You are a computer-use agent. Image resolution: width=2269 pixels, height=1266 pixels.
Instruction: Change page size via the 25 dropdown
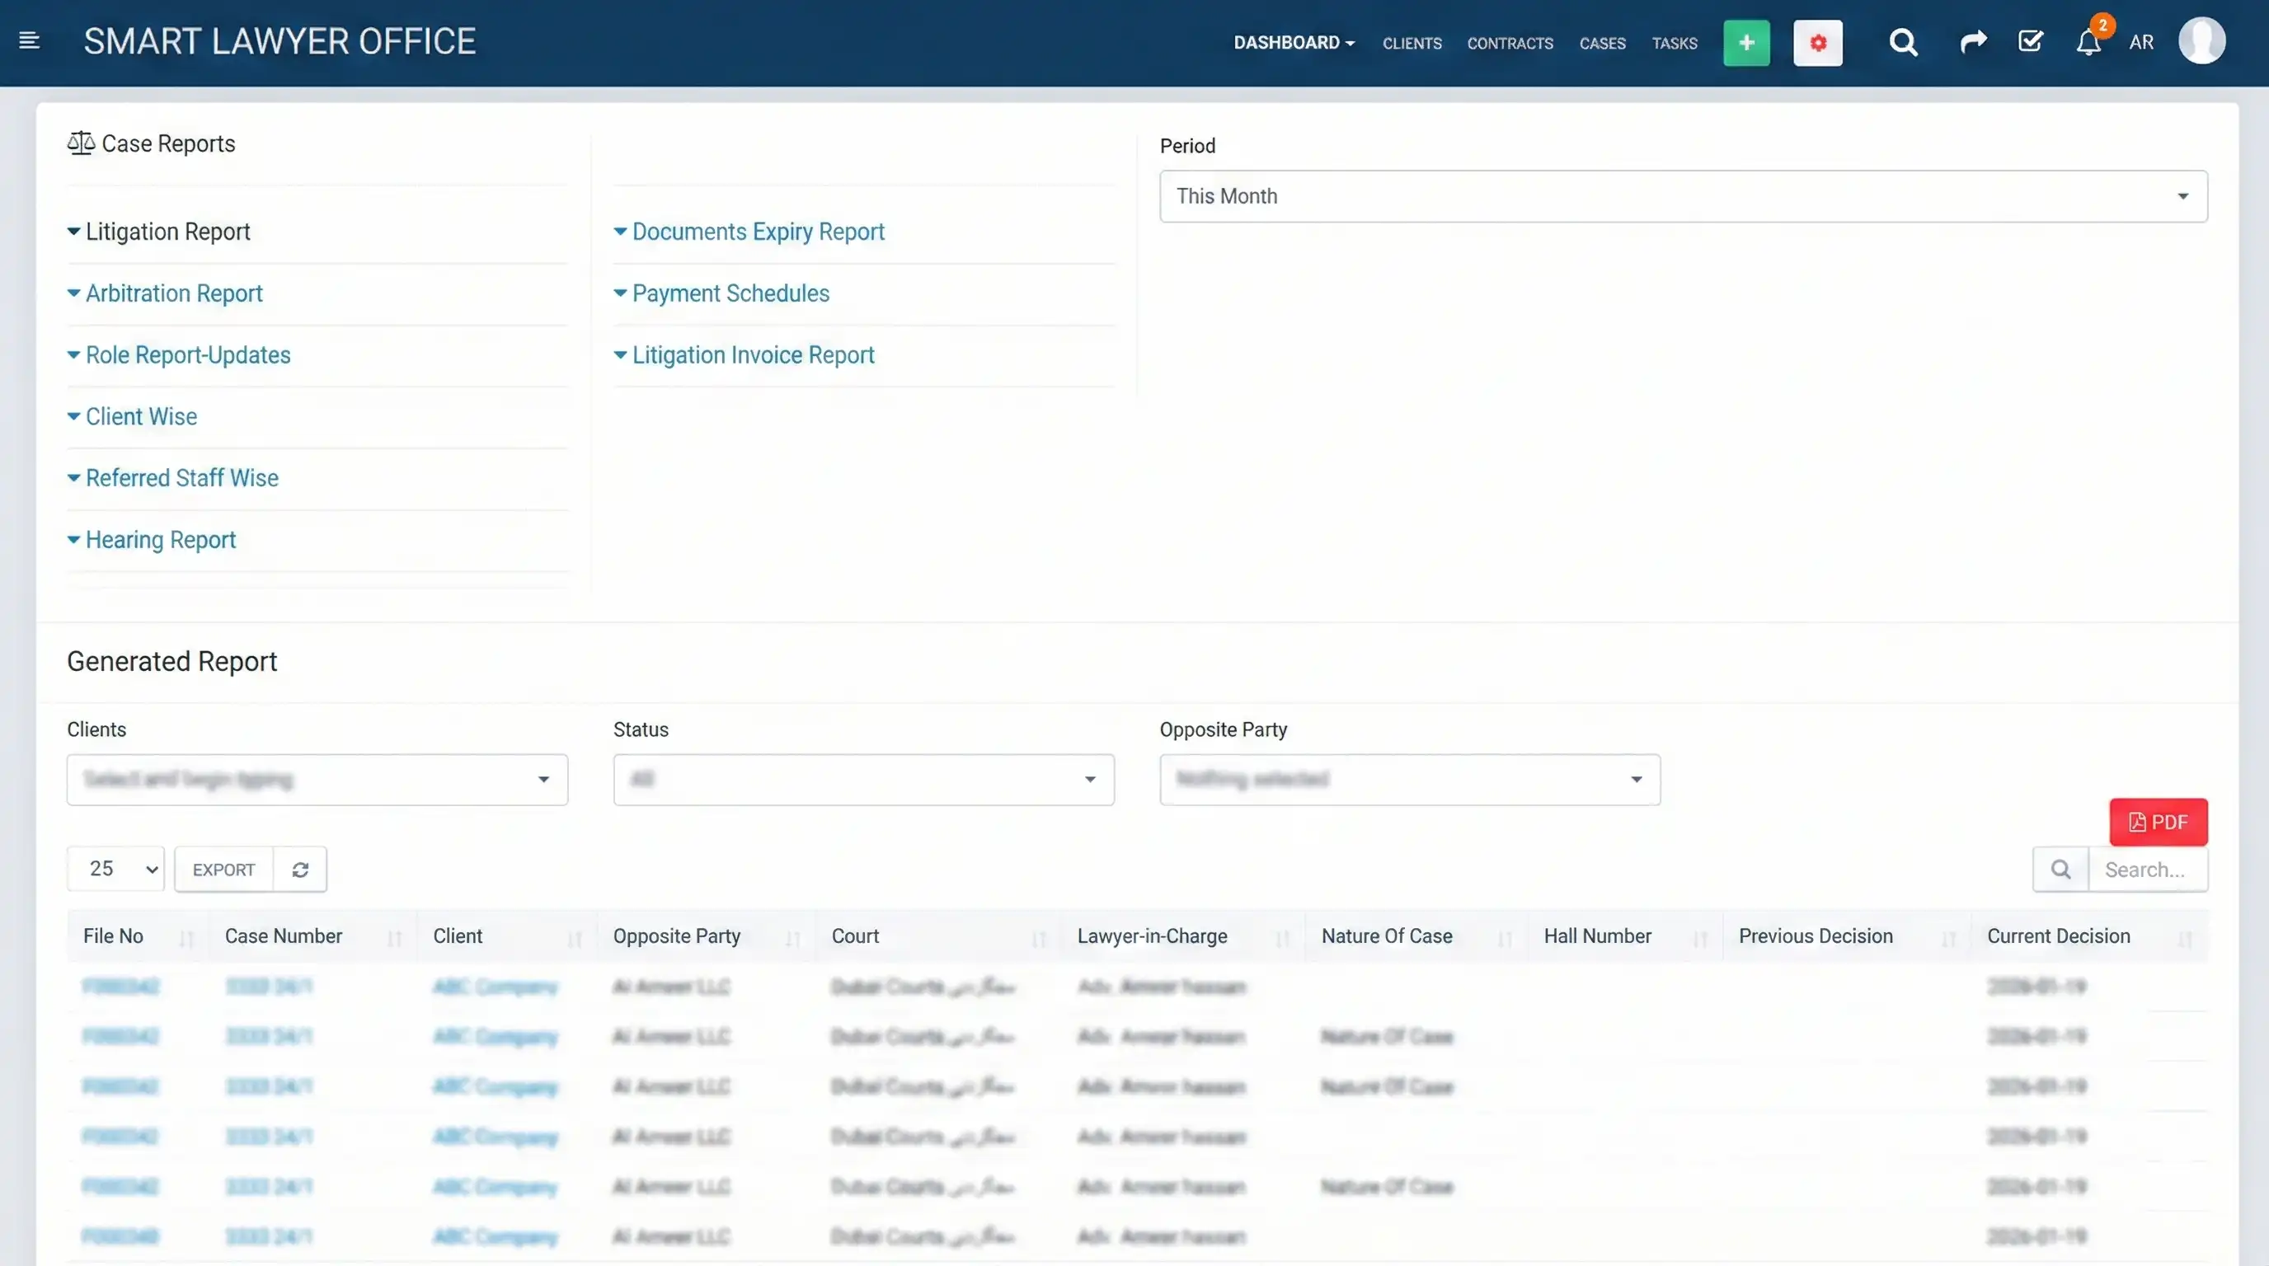pyautogui.click(x=115, y=868)
